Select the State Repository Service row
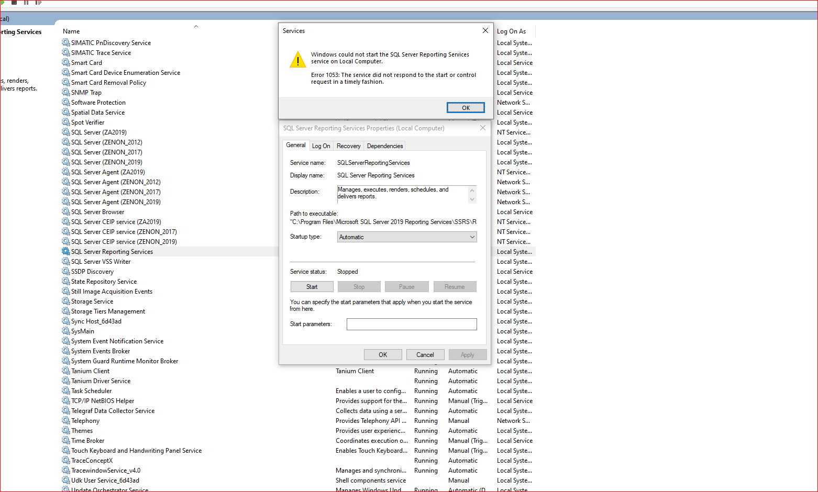Viewport: 818px width, 492px height. 104,281
